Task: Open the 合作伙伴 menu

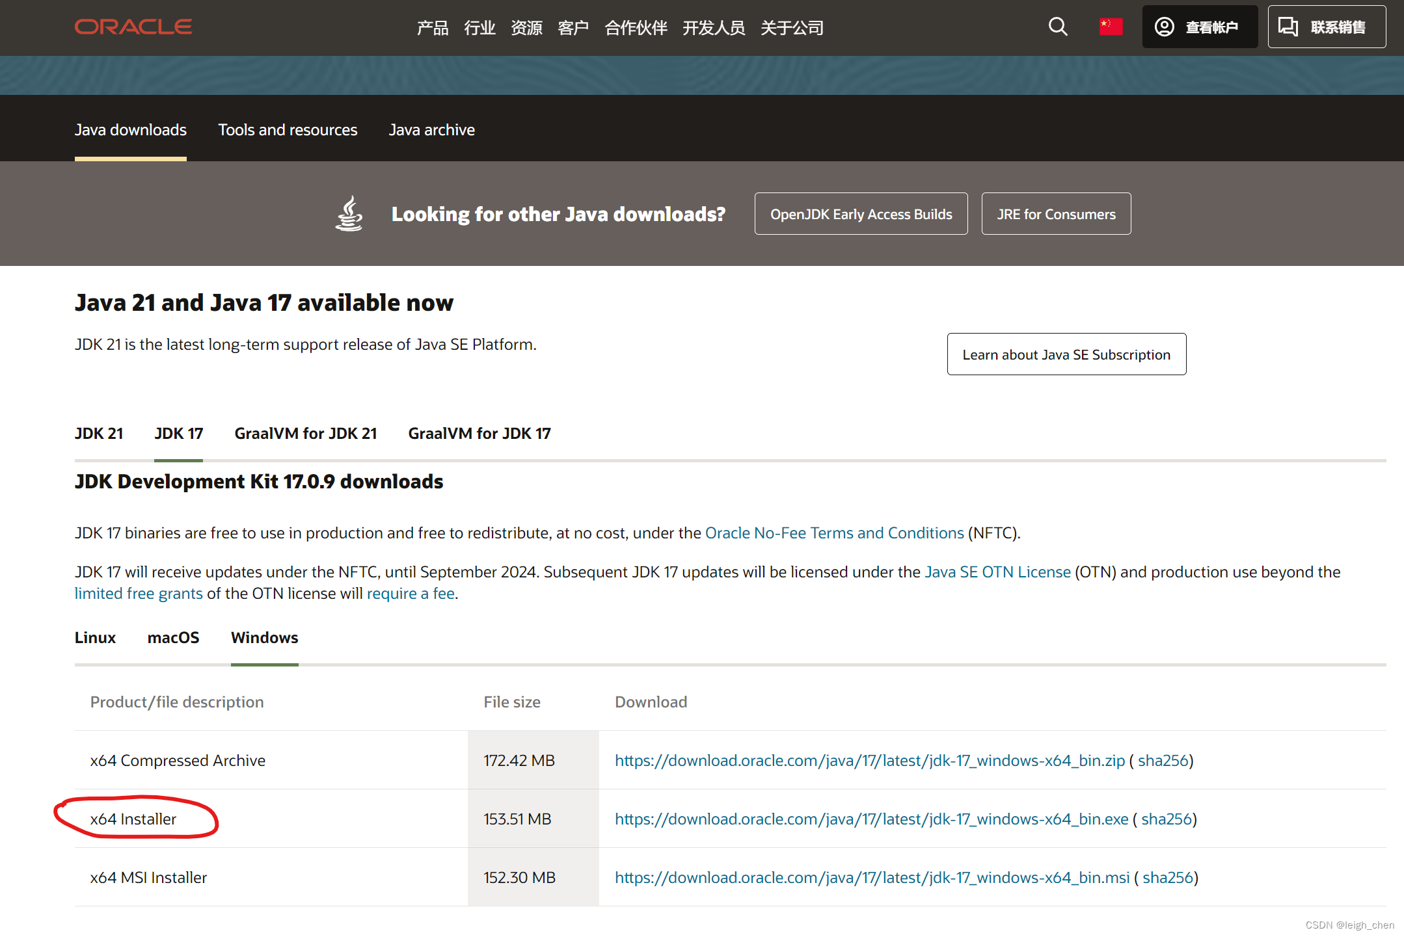Action: (x=636, y=27)
